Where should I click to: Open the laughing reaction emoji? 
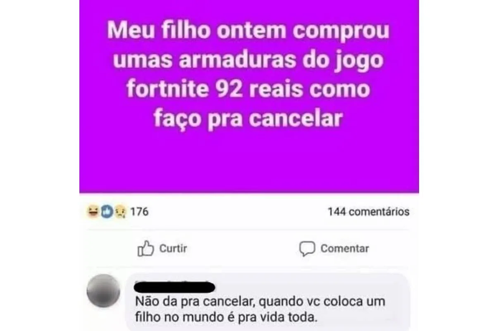click(91, 212)
